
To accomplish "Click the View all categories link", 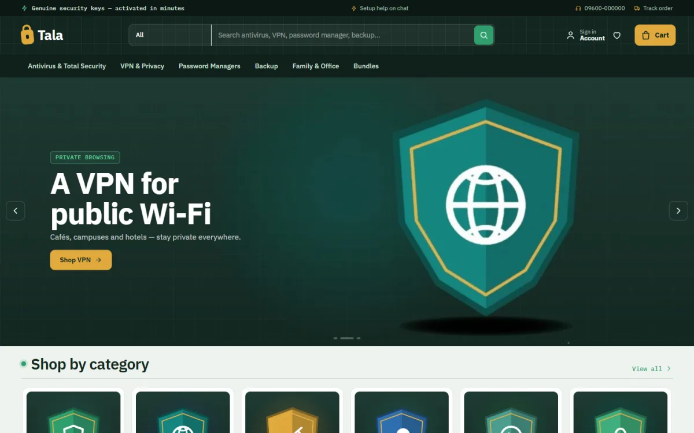I will pyautogui.click(x=652, y=368).
